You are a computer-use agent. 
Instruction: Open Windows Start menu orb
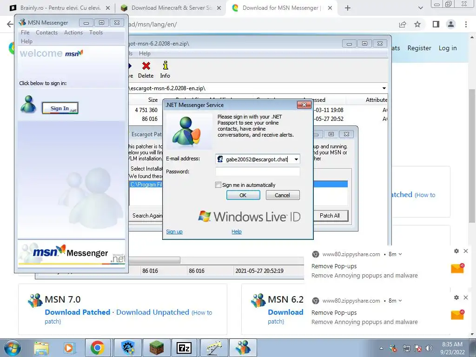(x=12, y=348)
